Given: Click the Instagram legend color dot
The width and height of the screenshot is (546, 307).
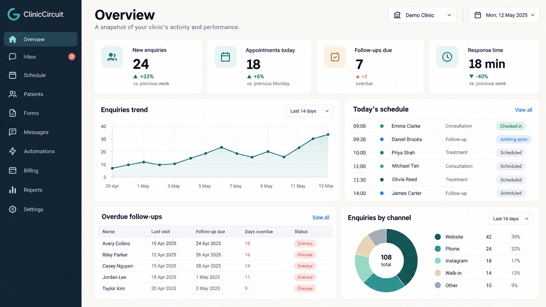Looking at the screenshot, I should [438, 261].
